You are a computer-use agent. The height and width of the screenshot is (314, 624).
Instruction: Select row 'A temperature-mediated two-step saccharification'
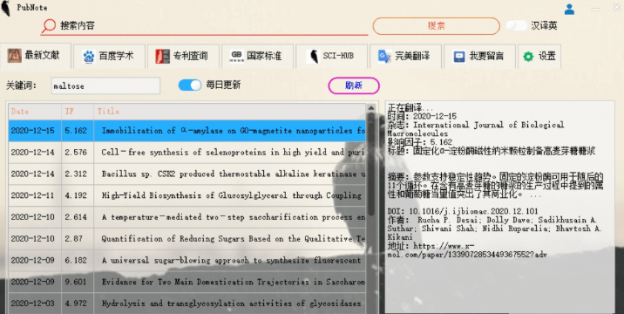click(x=187, y=217)
